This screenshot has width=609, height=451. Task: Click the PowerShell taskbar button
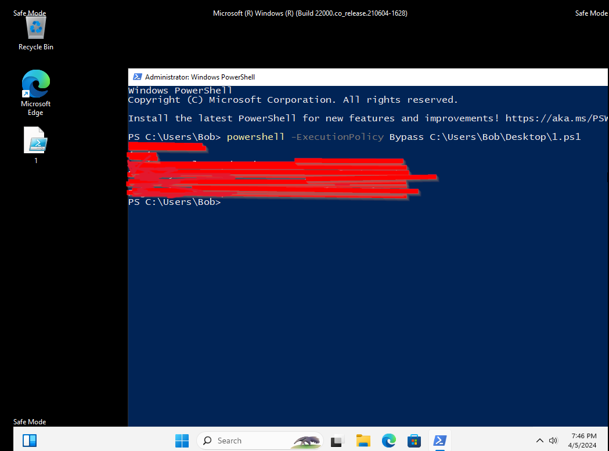tap(440, 441)
